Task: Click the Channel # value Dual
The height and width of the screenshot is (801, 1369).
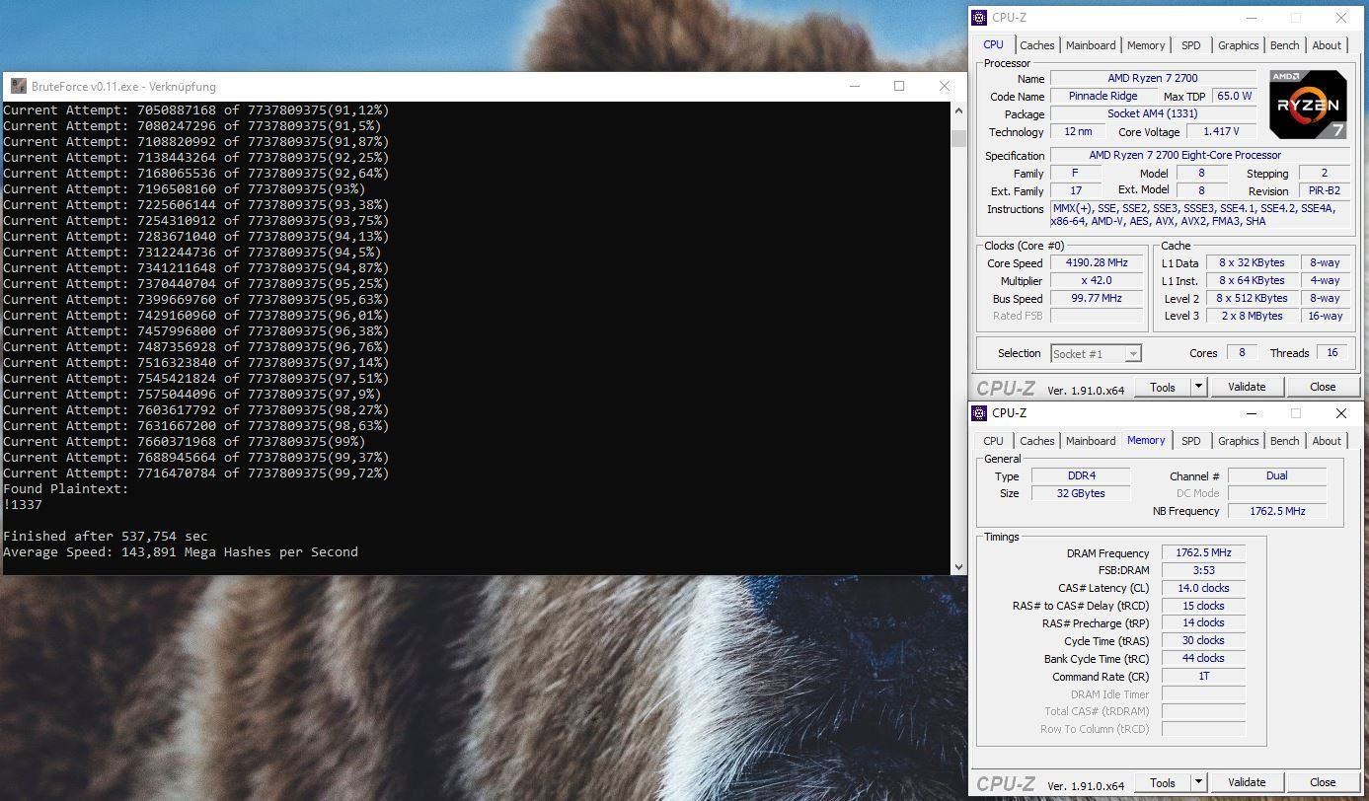Action: pos(1277,475)
